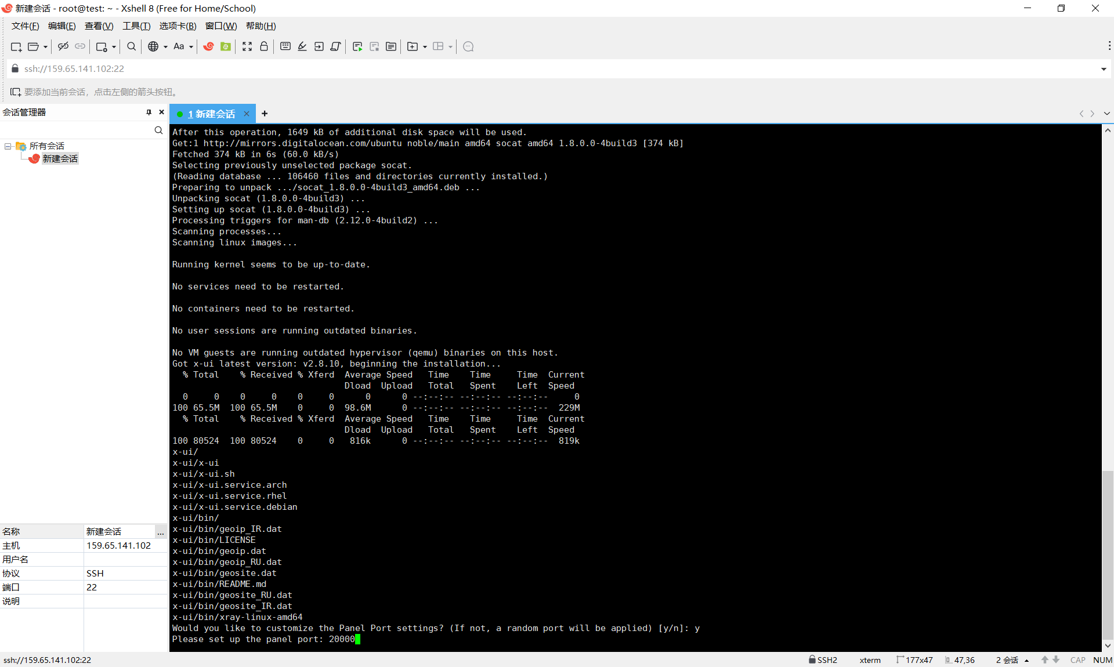The width and height of the screenshot is (1114, 667).
Task: Click the new tab group plus icon
Action: (413, 46)
